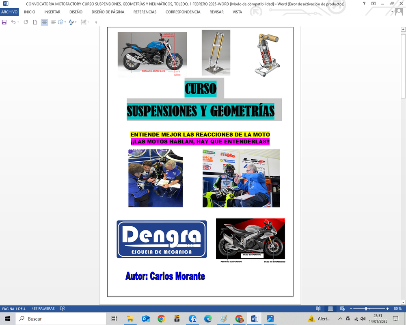Open Paint from the taskbar
The image size is (406, 325).
tap(223, 319)
